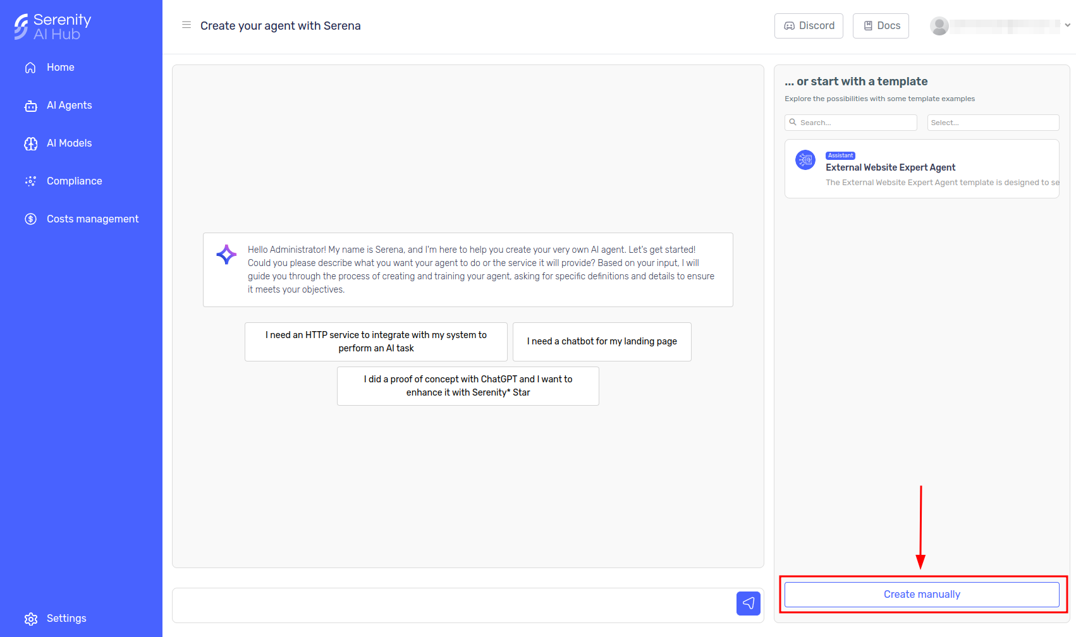
Task: Click the Create manually button
Action: [922, 595]
